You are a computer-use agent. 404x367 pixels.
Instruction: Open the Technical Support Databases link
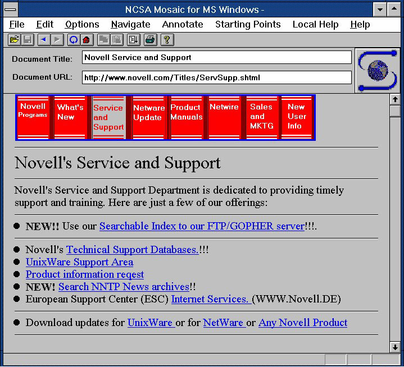(133, 250)
